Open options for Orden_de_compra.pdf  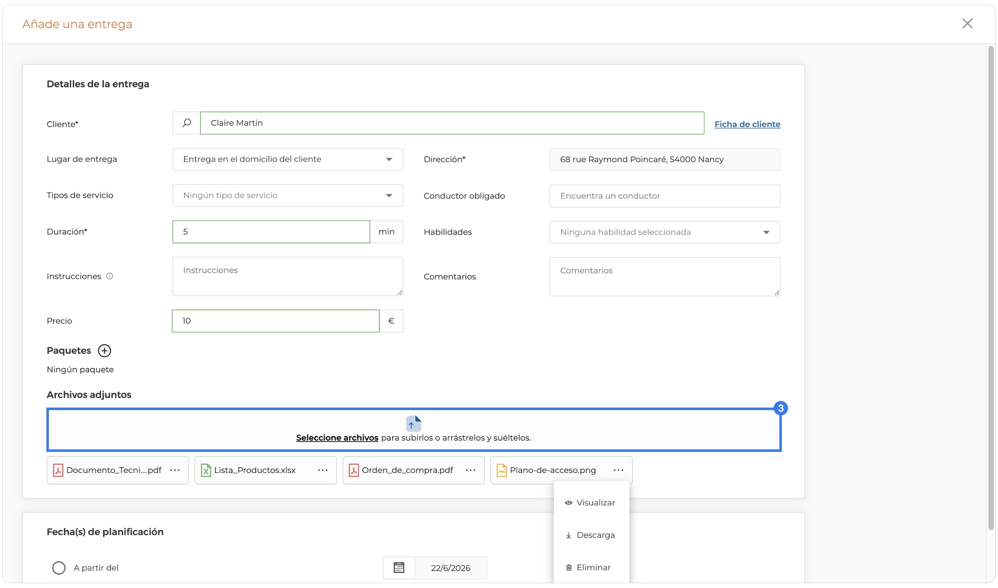coord(471,470)
